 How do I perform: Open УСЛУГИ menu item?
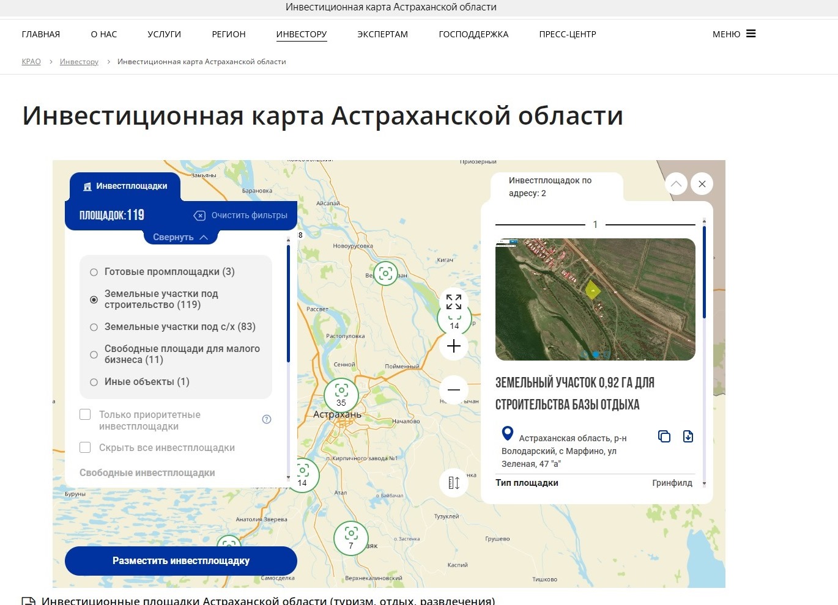point(165,34)
